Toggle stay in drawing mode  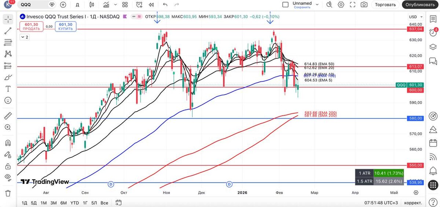pos(8,155)
